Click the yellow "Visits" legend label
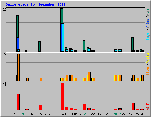Viewport: 151px width, 117px height. [147, 58]
